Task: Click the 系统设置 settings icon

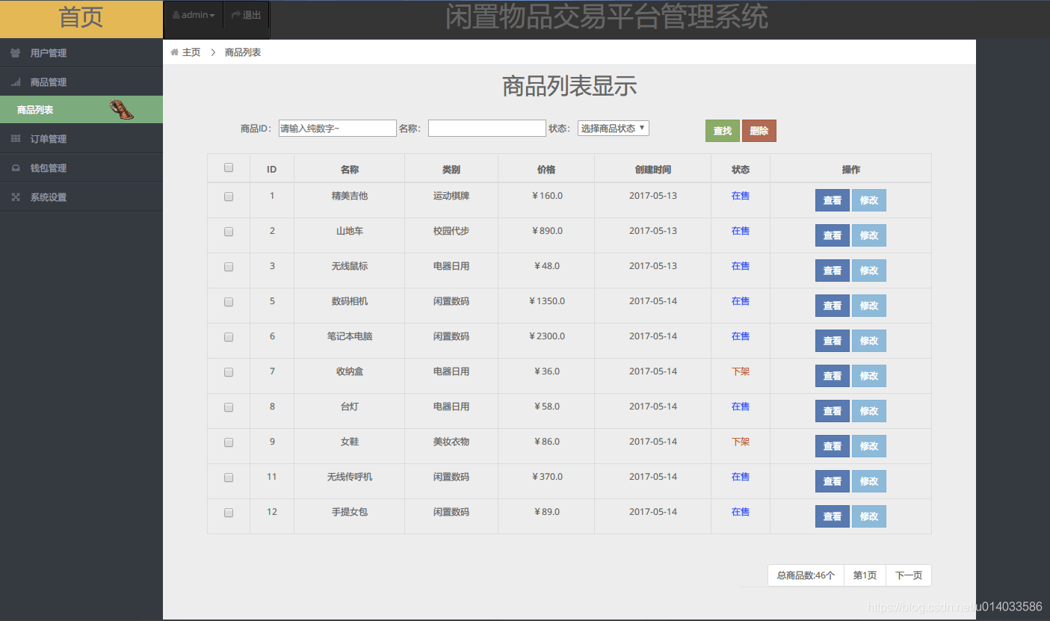Action: tap(16, 197)
